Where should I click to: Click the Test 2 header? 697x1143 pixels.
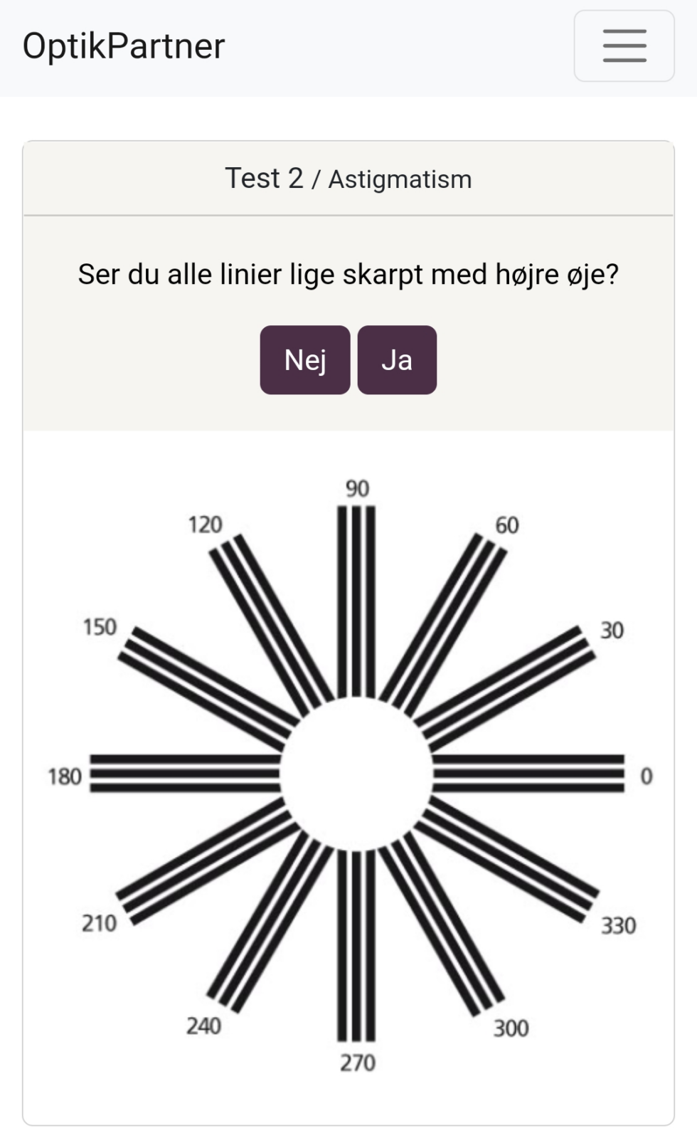pos(266,178)
